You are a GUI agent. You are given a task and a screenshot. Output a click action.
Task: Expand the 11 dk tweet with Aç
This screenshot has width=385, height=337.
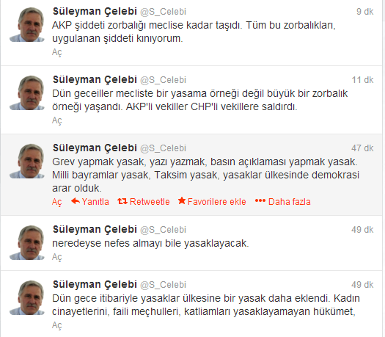click(57, 120)
